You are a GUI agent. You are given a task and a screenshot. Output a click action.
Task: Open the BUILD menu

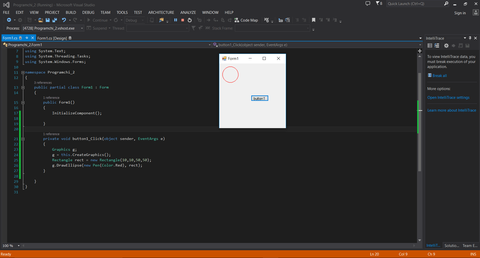point(71,12)
